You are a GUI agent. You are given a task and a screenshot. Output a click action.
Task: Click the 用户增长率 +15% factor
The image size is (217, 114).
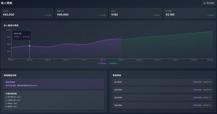[x=13, y=97]
